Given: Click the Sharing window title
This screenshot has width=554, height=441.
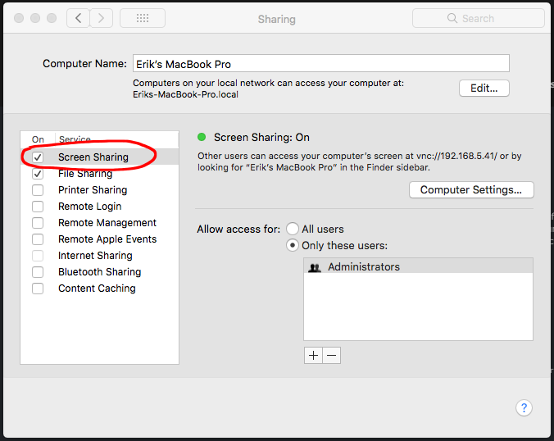Looking at the screenshot, I should click(x=277, y=19).
